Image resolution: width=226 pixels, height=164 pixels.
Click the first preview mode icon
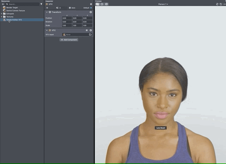(98, 4)
